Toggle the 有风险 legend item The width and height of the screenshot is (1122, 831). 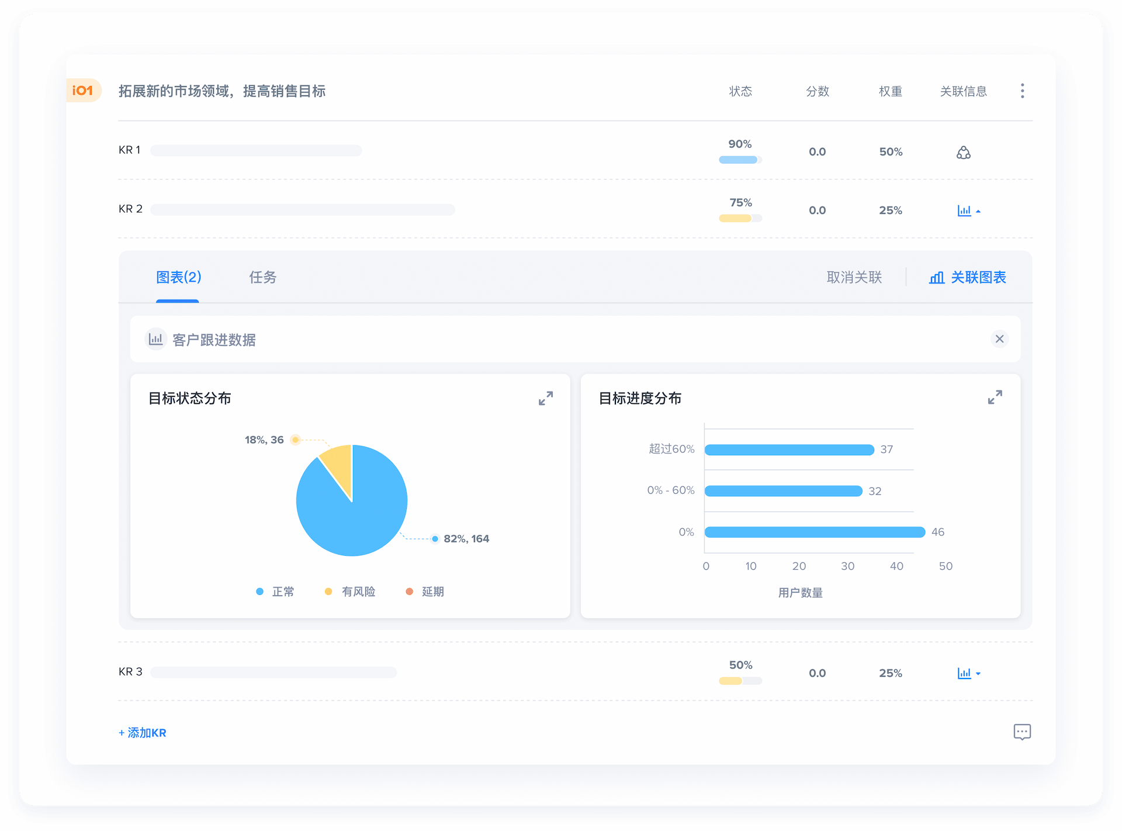(350, 592)
